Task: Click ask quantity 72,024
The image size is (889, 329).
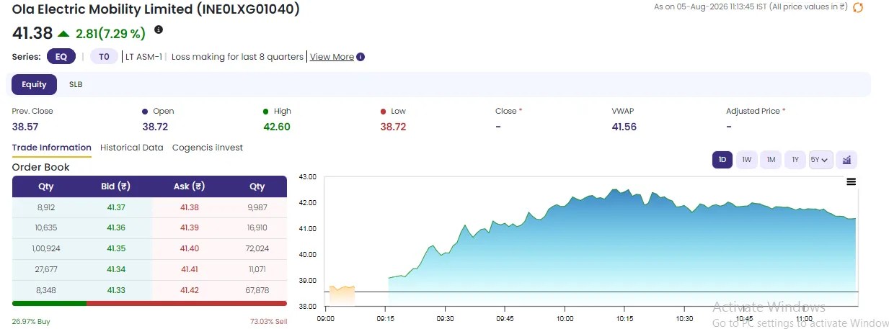Action: click(x=257, y=248)
